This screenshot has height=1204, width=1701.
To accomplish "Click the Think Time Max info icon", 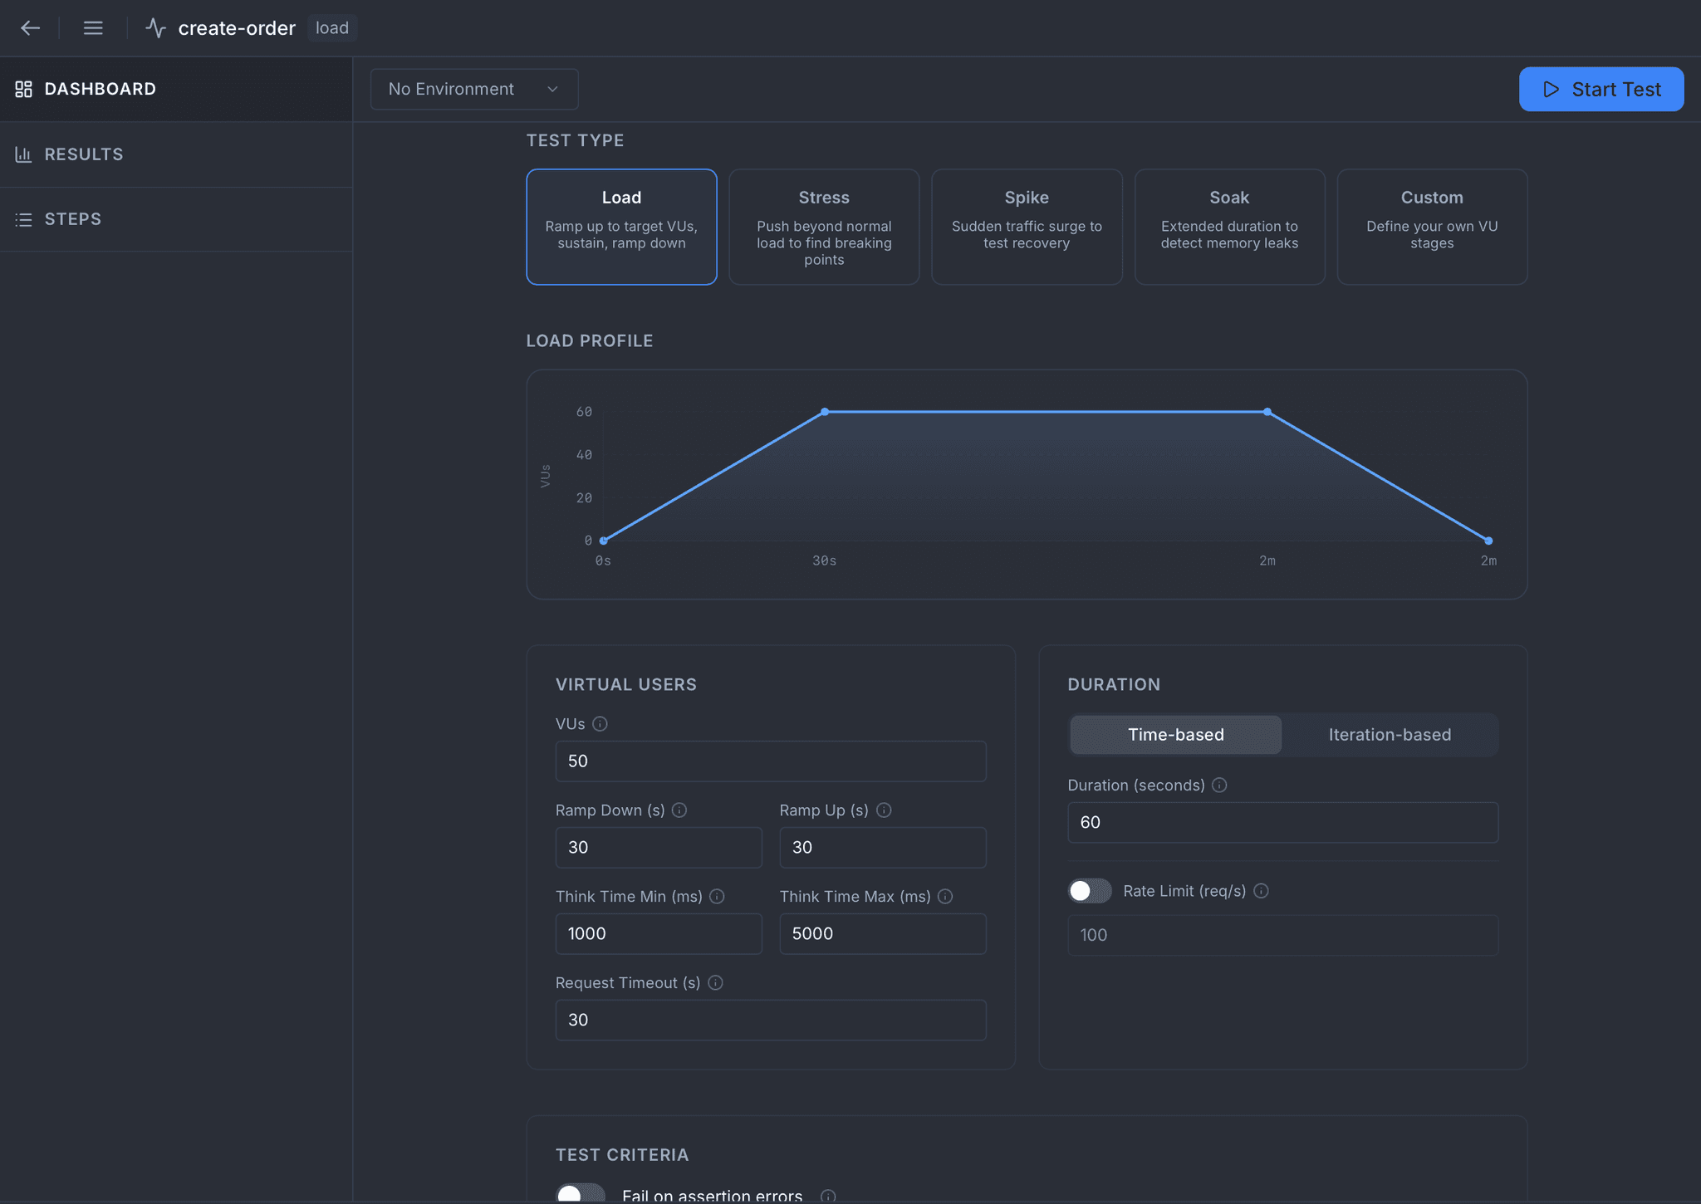I will tap(945, 897).
